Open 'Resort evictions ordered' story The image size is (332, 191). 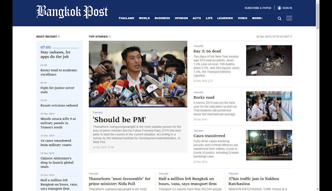click(59, 105)
